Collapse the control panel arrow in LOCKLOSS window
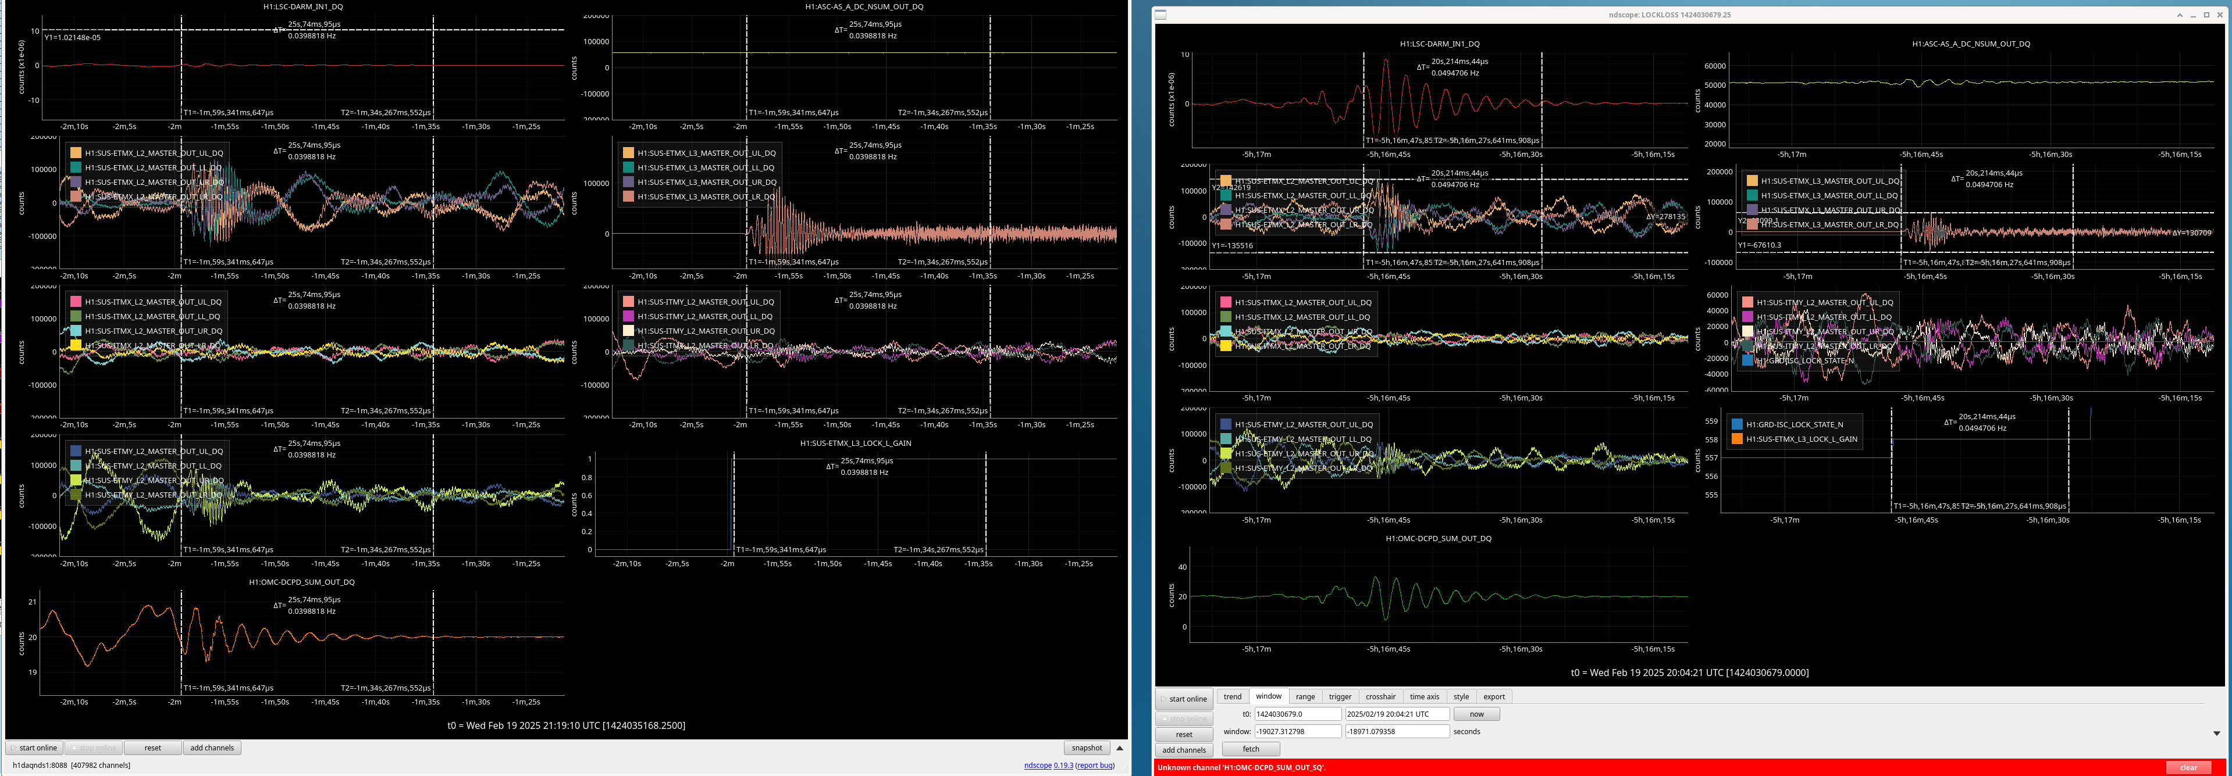2232x776 pixels. tap(2216, 733)
